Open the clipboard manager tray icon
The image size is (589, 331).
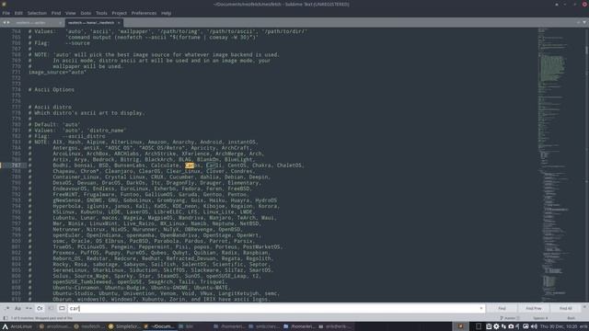pos(489,326)
